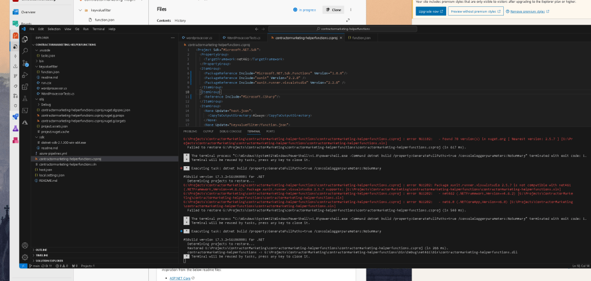Open Azure DevOps Overview in the background sidebar
The height and width of the screenshot is (281, 591).
[28, 12]
